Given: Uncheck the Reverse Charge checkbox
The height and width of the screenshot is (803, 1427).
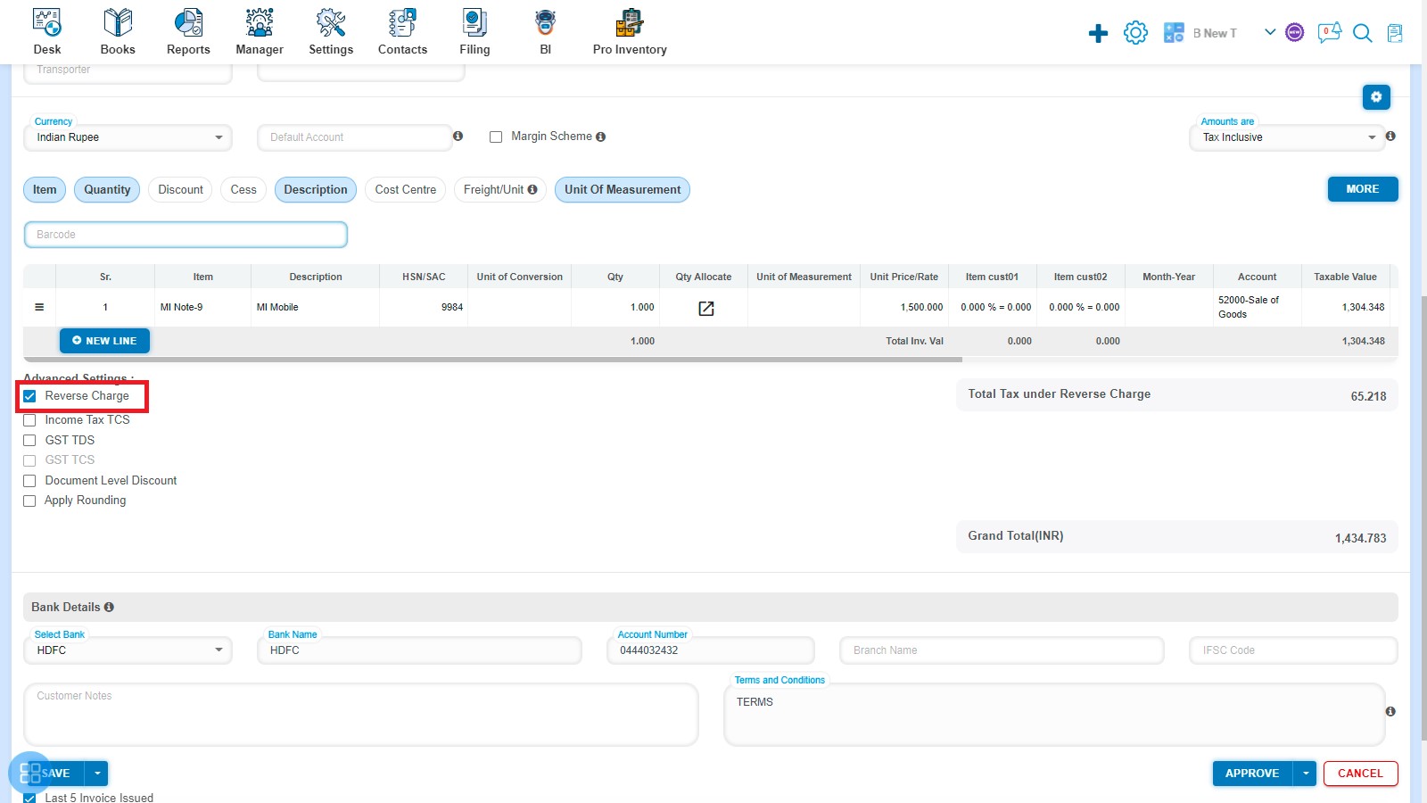Looking at the screenshot, I should pos(29,396).
